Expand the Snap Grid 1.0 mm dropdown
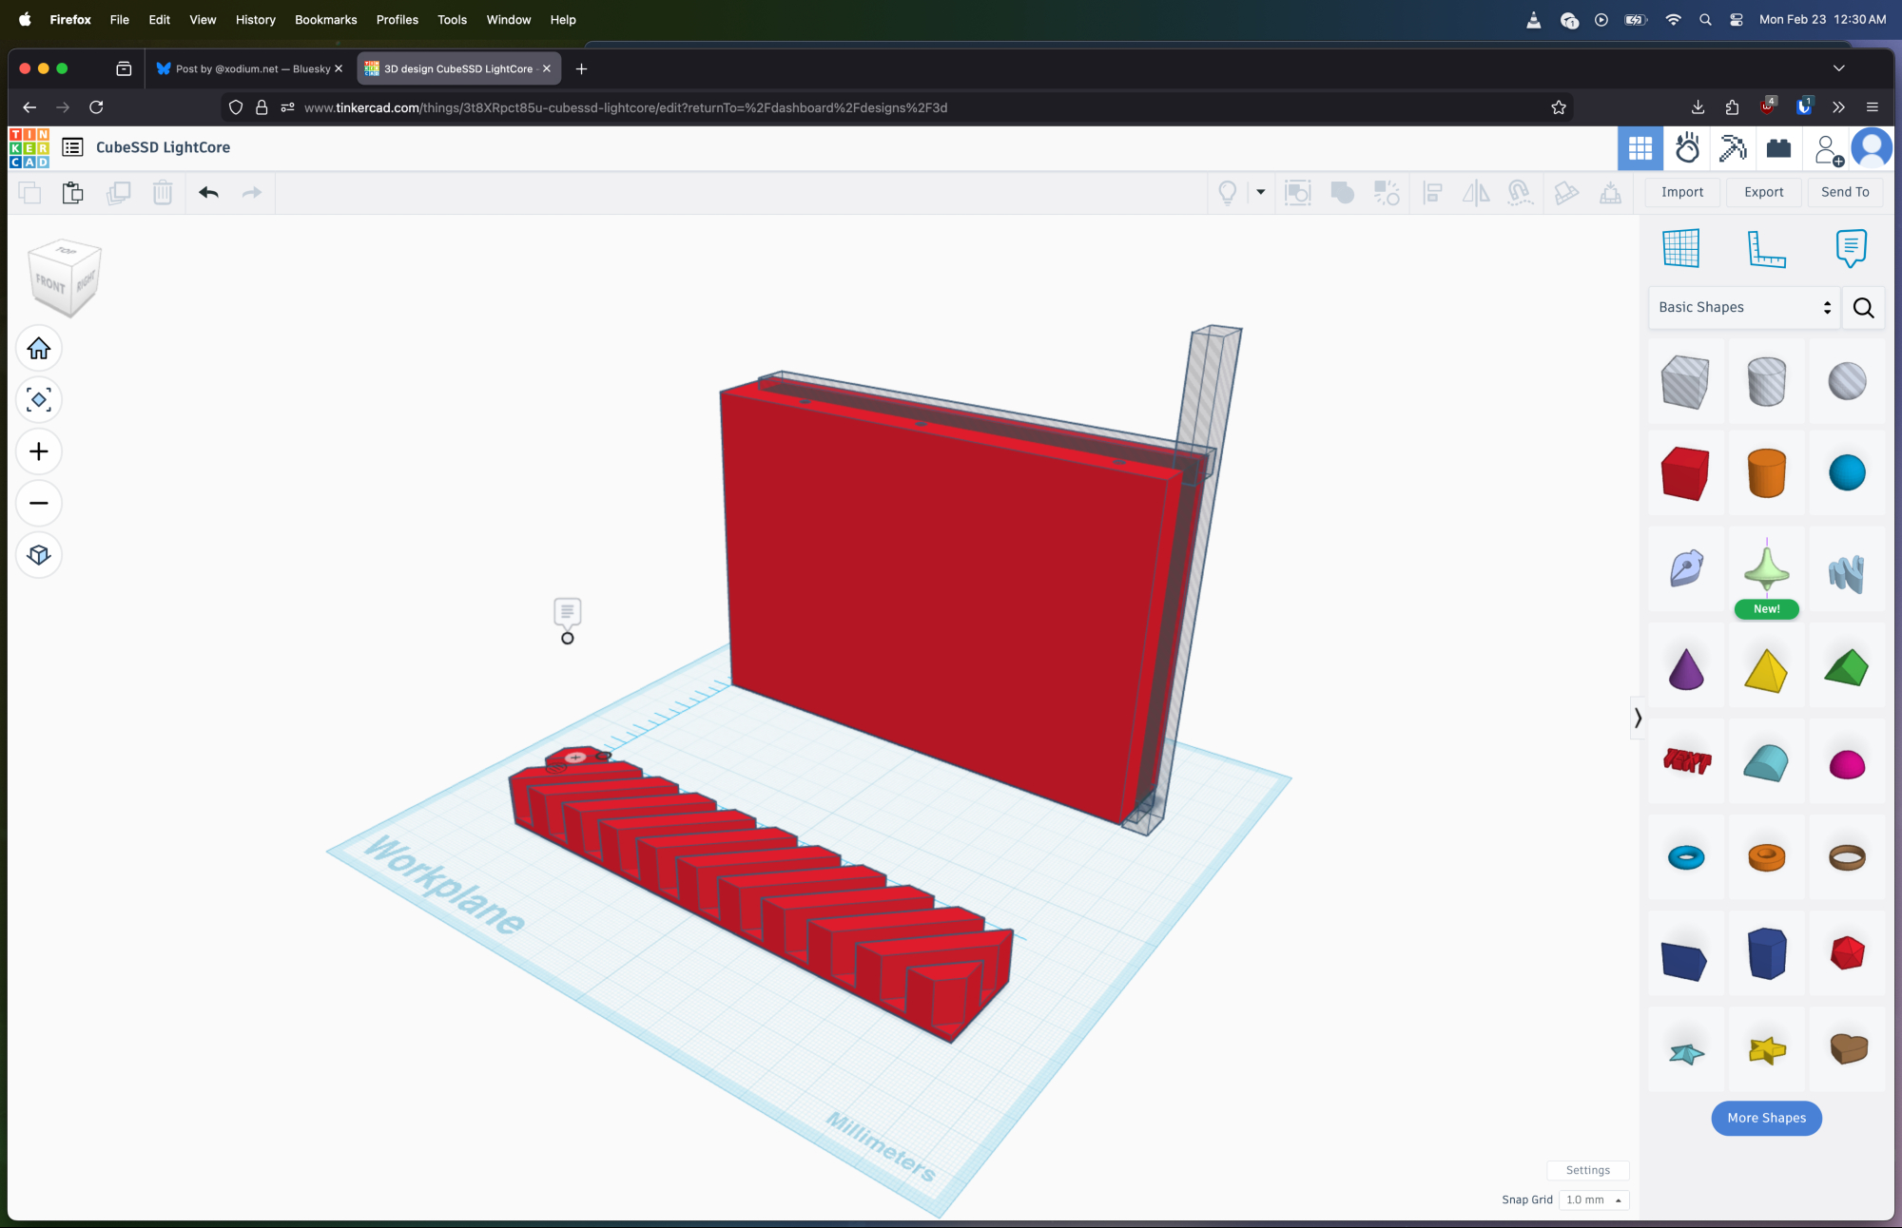This screenshot has height=1228, width=1902. coord(1594,1199)
